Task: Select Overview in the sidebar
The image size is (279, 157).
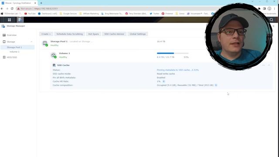Action: [x=12, y=35]
